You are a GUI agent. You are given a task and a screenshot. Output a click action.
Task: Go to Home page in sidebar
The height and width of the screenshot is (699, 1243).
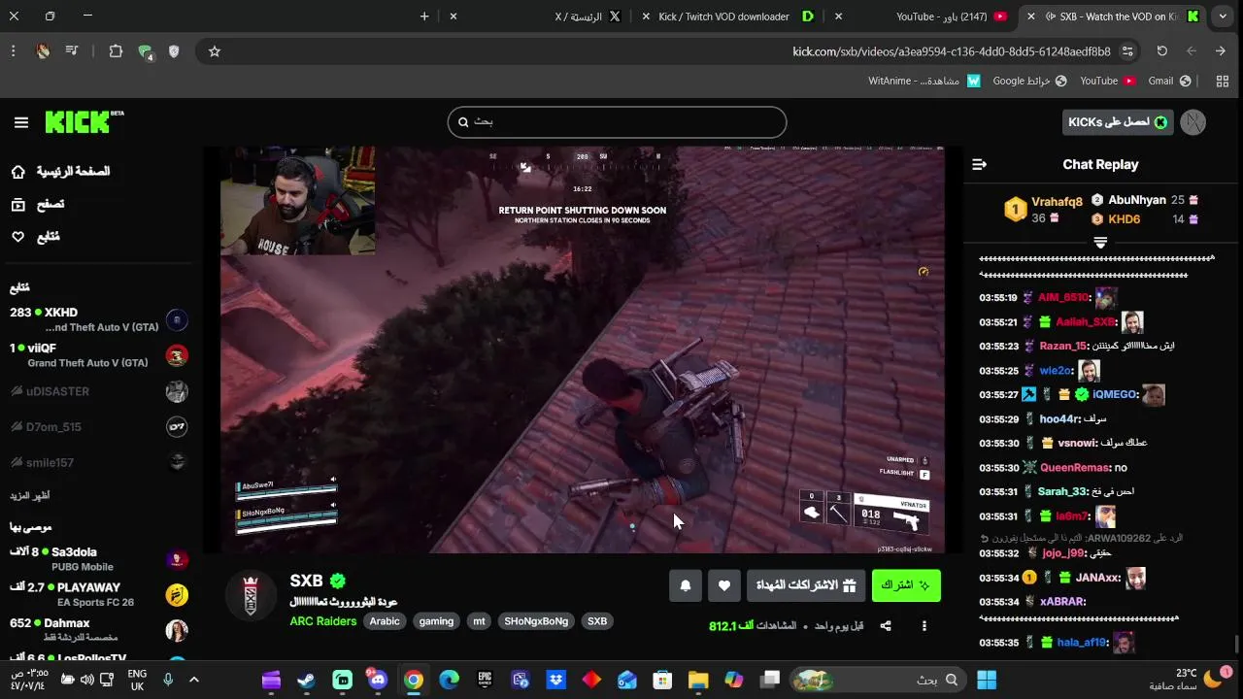tap(63, 172)
